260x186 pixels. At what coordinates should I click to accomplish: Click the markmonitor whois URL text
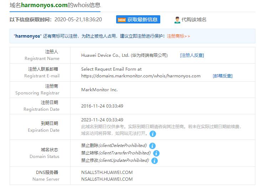coord(141,76)
